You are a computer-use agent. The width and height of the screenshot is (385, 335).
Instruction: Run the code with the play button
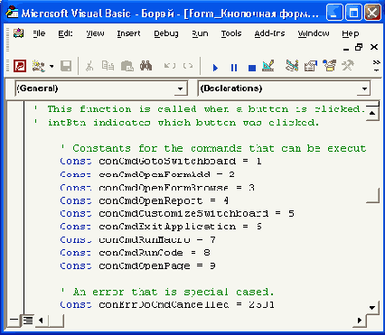215,68
